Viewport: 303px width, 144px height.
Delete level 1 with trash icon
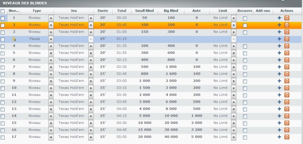click(x=287, y=18)
